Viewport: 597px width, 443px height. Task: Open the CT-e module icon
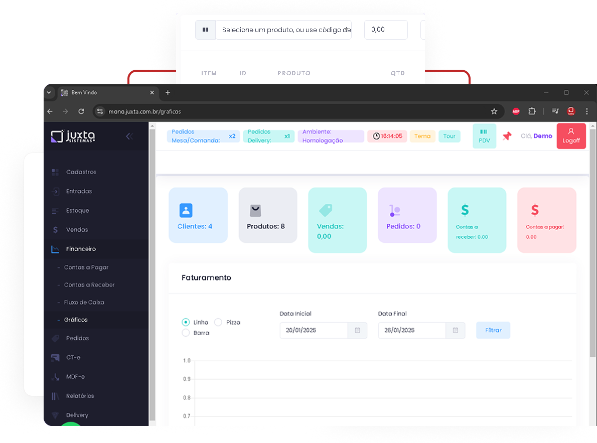55,357
